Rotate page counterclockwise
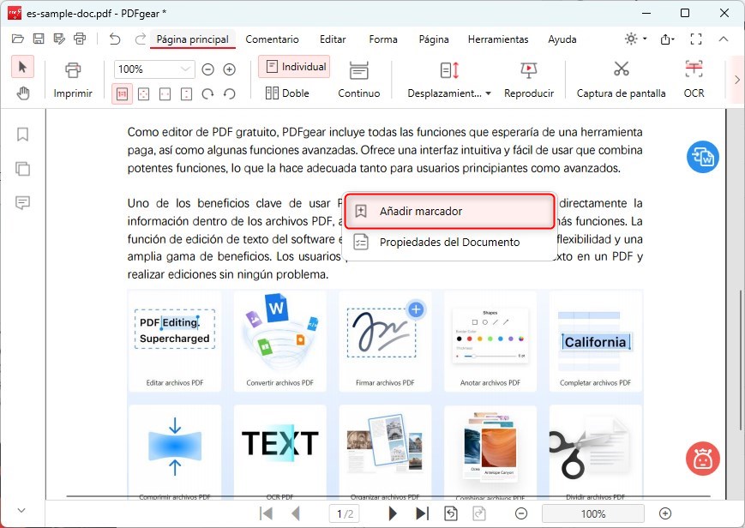Viewport: 745px width, 528px height. 230,94
